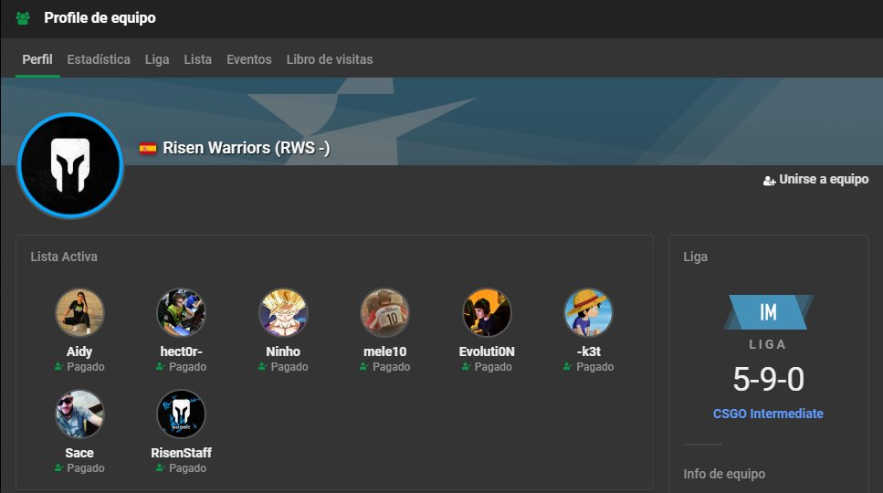Click the IM league badge icon
The width and height of the screenshot is (883, 493).
point(769,312)
